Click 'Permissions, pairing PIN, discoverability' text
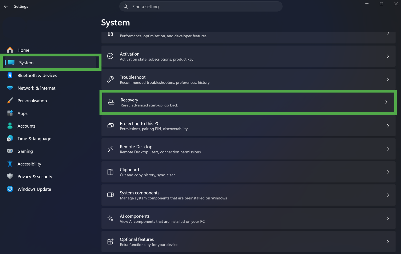401x254 pixels. (154, 129)
